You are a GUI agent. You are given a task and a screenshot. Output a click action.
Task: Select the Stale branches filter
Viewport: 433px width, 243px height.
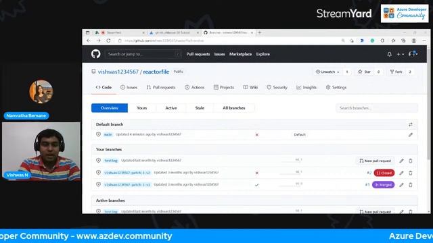point(200,108)
